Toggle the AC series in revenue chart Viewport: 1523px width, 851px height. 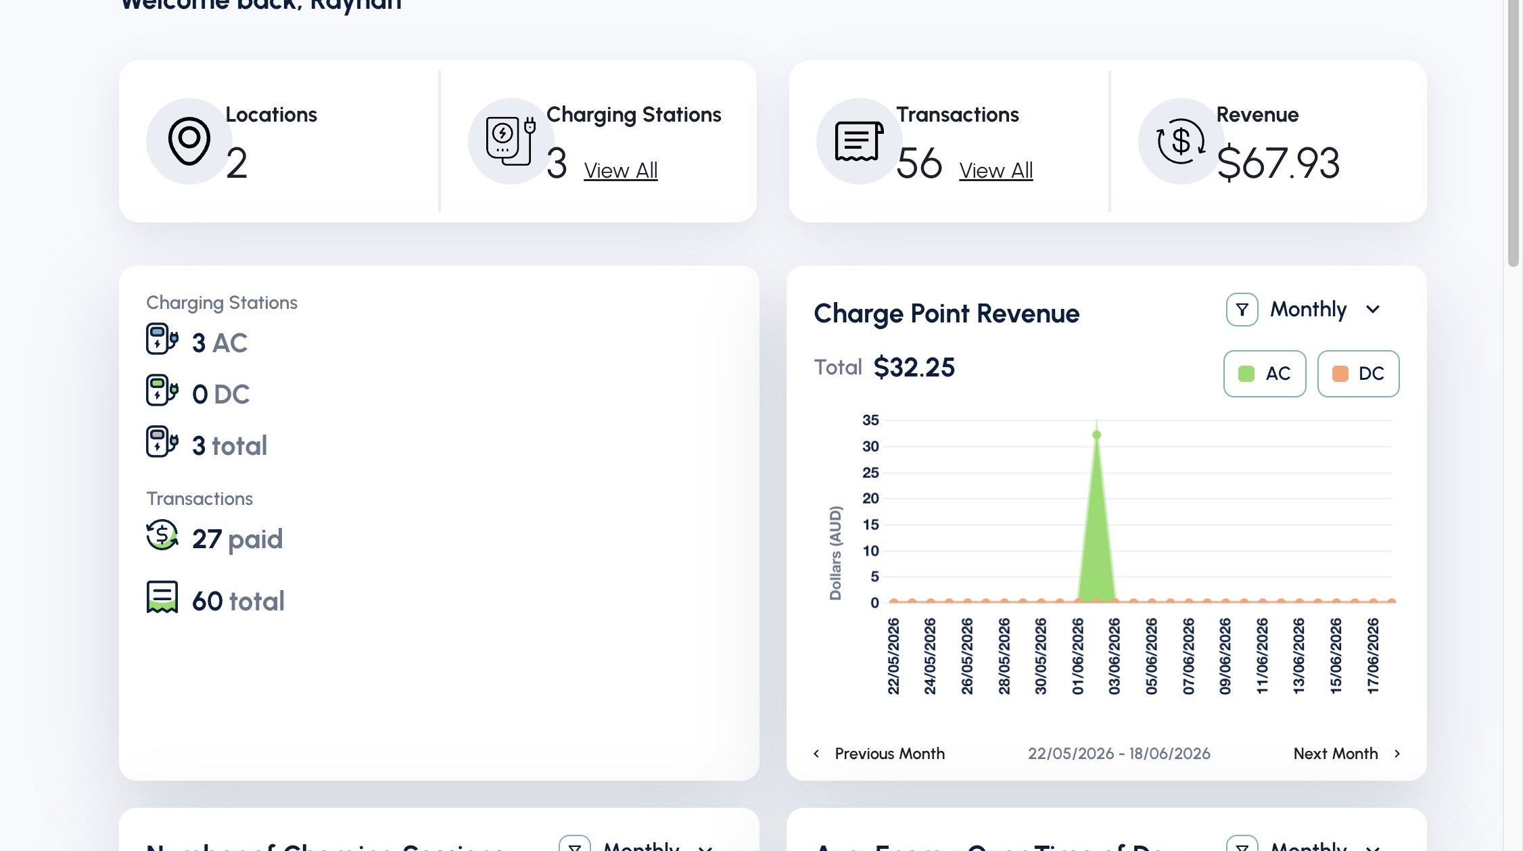click(1265, 374)
